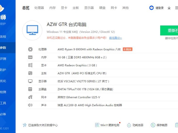Select AMD Radeon Graphics ( 3 GB ) text

tap(77, 65)
